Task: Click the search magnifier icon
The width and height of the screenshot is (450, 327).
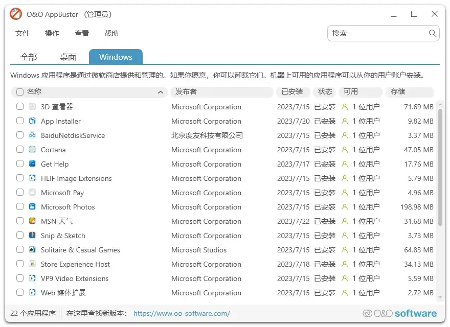Action: pos(433,33)
